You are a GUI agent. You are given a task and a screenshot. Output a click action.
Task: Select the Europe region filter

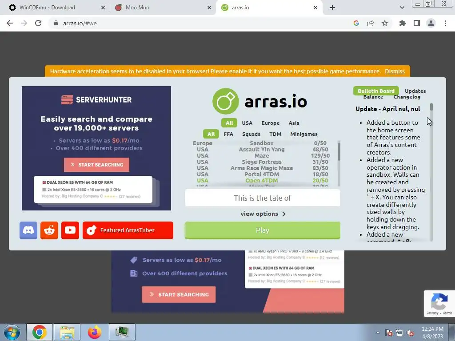pyautogui.click(x=271, y=123)
